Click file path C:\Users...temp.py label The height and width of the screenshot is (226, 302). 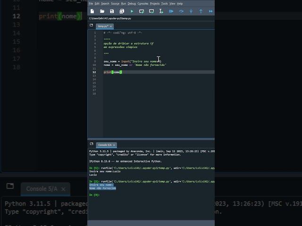(110, 18)
